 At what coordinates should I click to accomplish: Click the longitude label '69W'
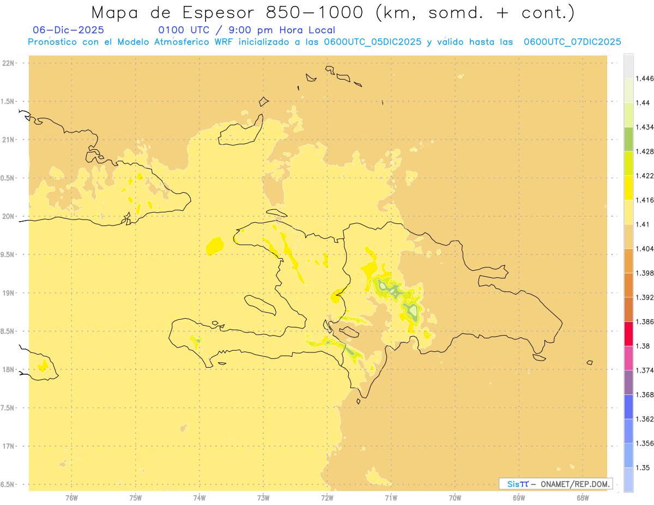coord(519,498)
